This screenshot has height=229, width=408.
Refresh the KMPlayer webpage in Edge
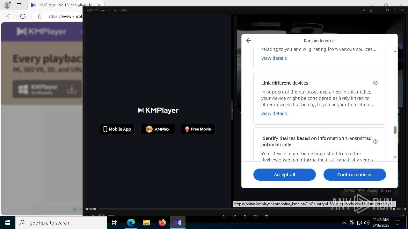(23, 16)
